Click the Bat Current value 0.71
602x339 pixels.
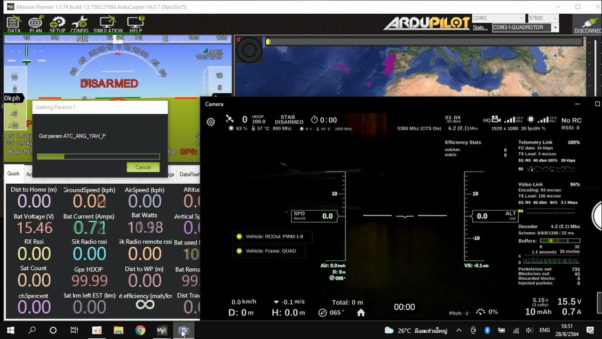(89, 227)
